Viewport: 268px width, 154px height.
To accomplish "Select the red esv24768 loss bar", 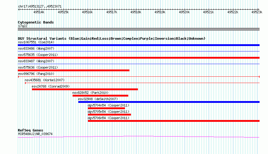I will point(85,89).
